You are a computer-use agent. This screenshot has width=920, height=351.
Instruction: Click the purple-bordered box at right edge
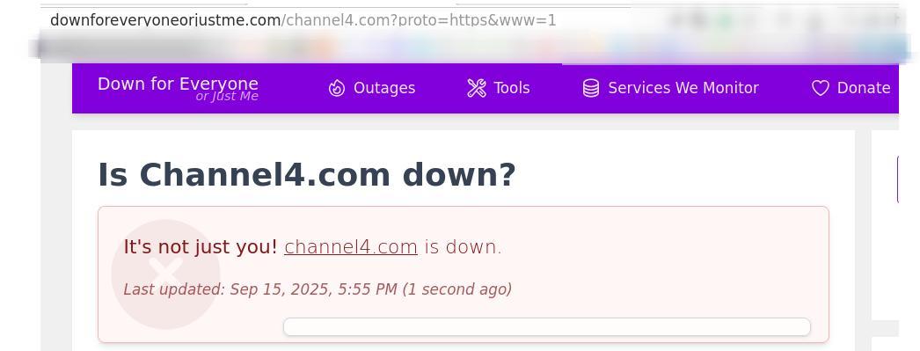pos(909,179)
